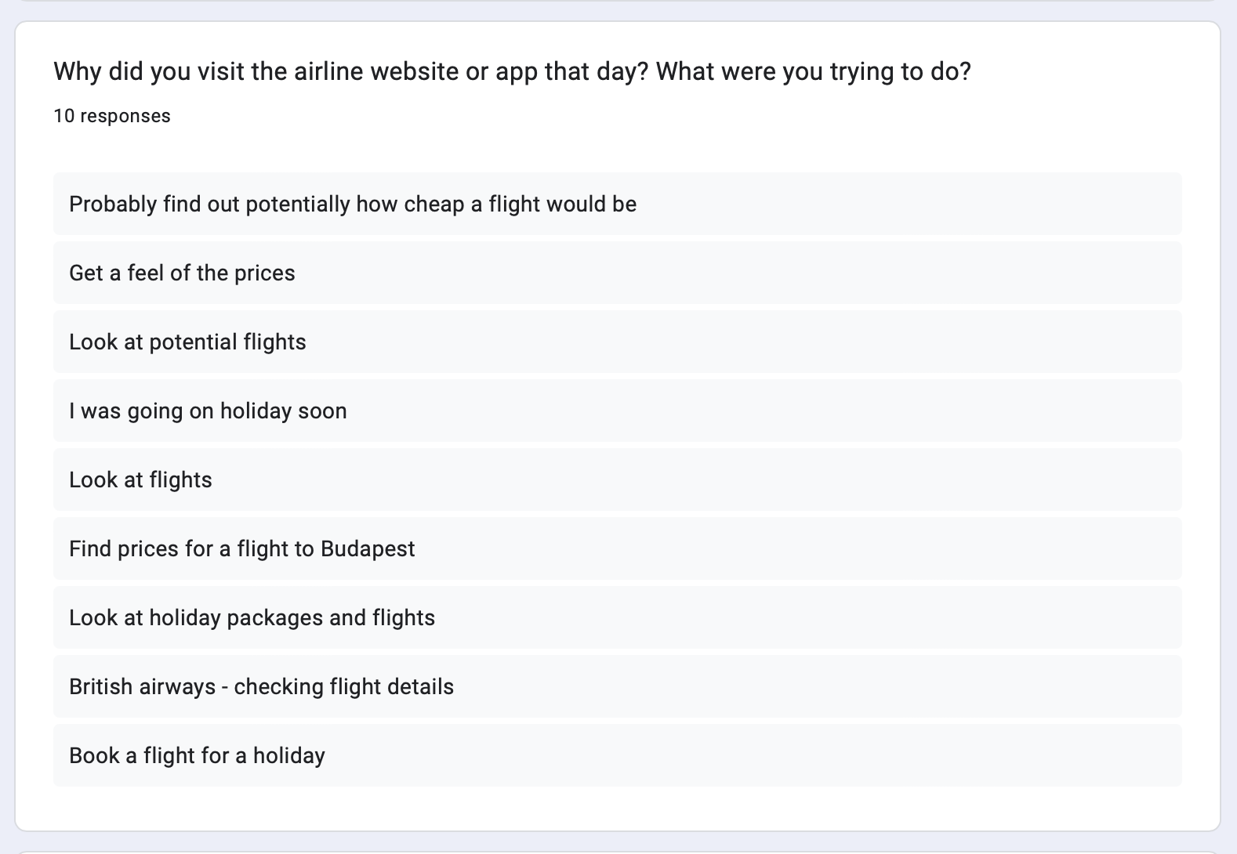
Task: Click the '10 responses' count text
Action: [x=112, y=116]
